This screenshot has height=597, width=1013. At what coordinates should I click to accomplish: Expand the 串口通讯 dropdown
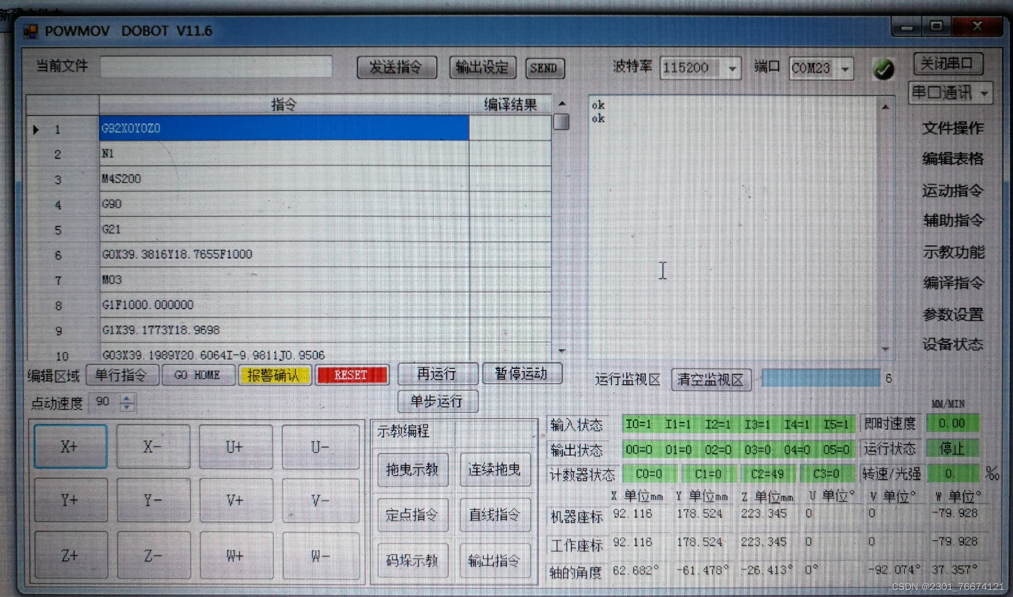950,93
